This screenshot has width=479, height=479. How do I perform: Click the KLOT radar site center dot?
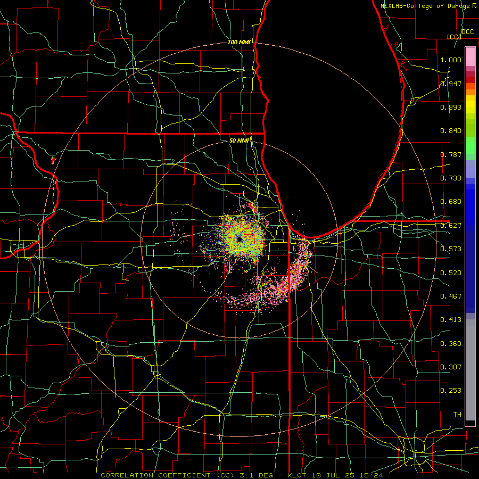pyautogui.click(x=239, y=240)
